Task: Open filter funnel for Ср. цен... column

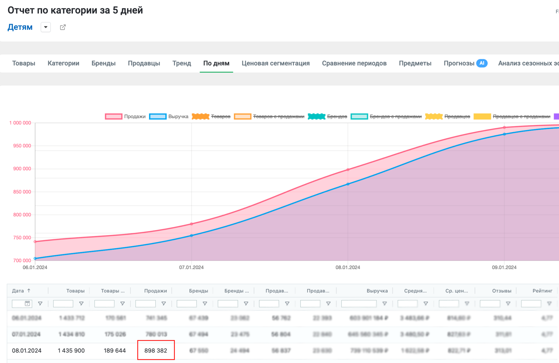Action: [467, 303]
